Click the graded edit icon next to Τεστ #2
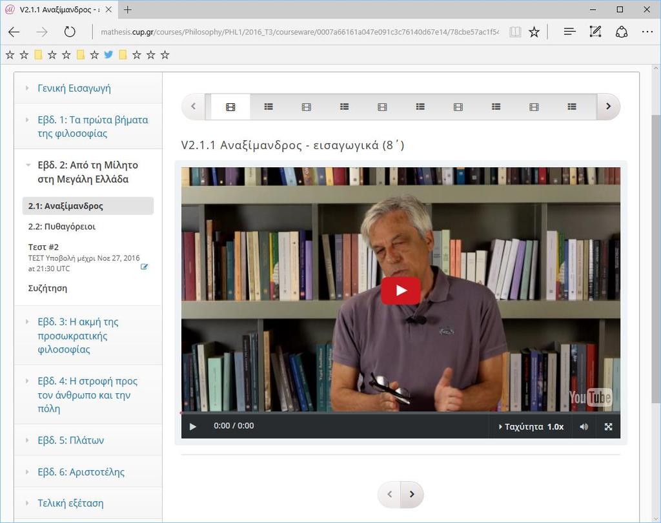This screenshot has width=661, height=523. tap(144, 267)
